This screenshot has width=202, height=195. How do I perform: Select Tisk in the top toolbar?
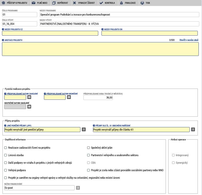[145, 3]
